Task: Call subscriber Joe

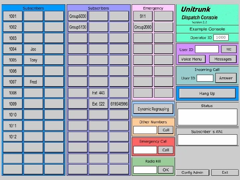Action: click(33, 49)
